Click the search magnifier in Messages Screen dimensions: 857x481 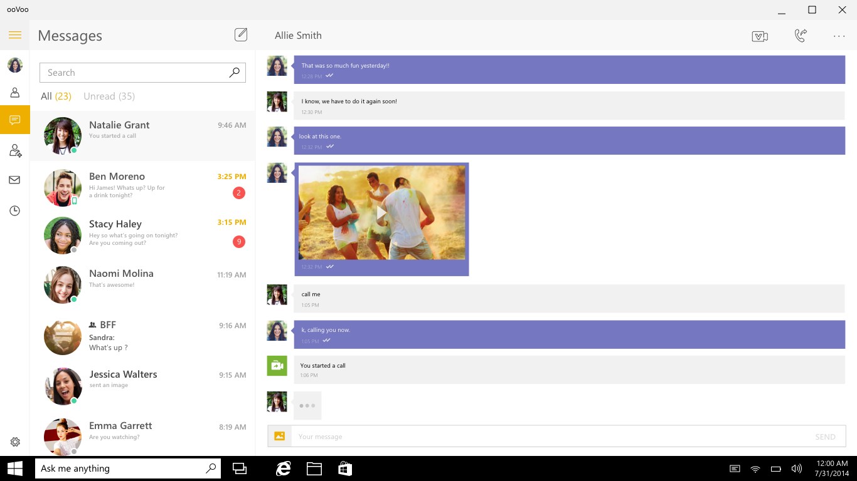tap(234, 73)
